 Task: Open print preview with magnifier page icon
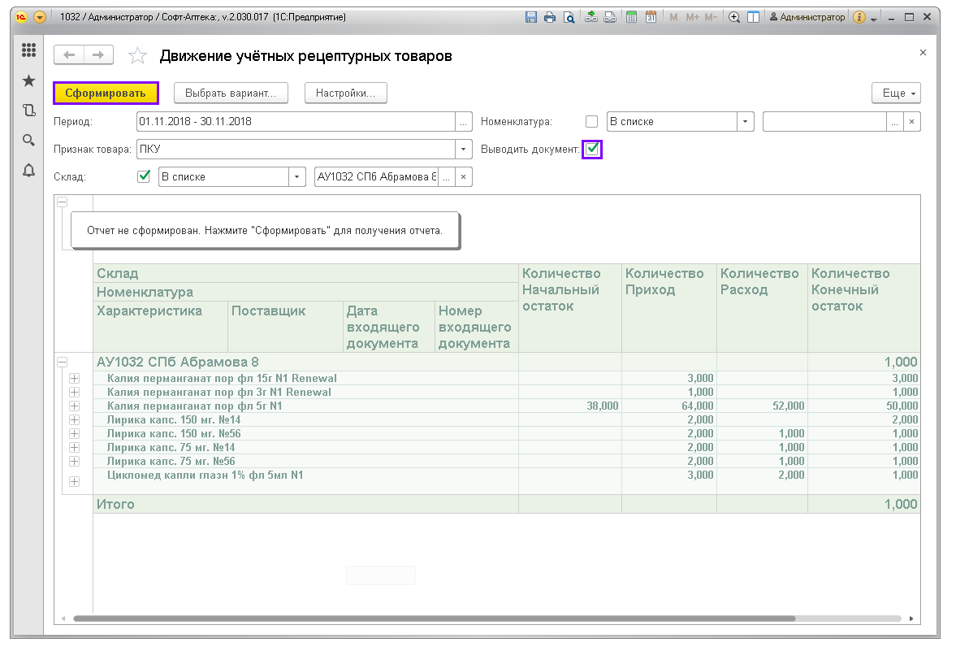[x=569, y=17]
